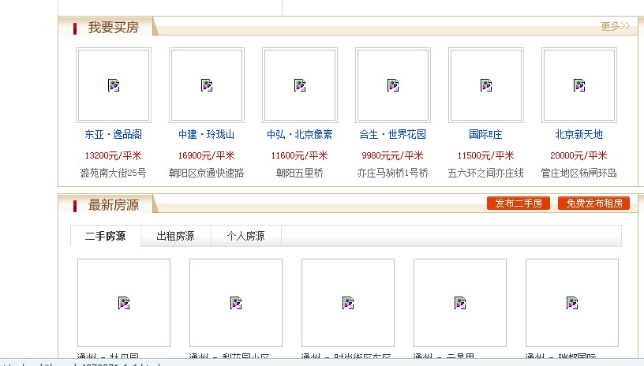Click address text 朝阳五里桥
644x366 pixels.
pyautogui.click(x=300, y=173)
